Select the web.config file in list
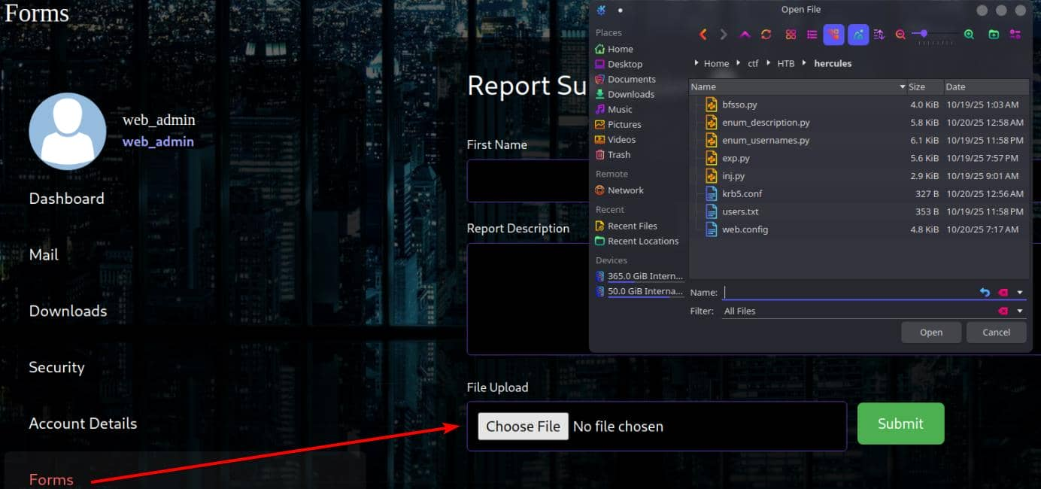The width and height of the screenshot is (1041, 489). 745,229
